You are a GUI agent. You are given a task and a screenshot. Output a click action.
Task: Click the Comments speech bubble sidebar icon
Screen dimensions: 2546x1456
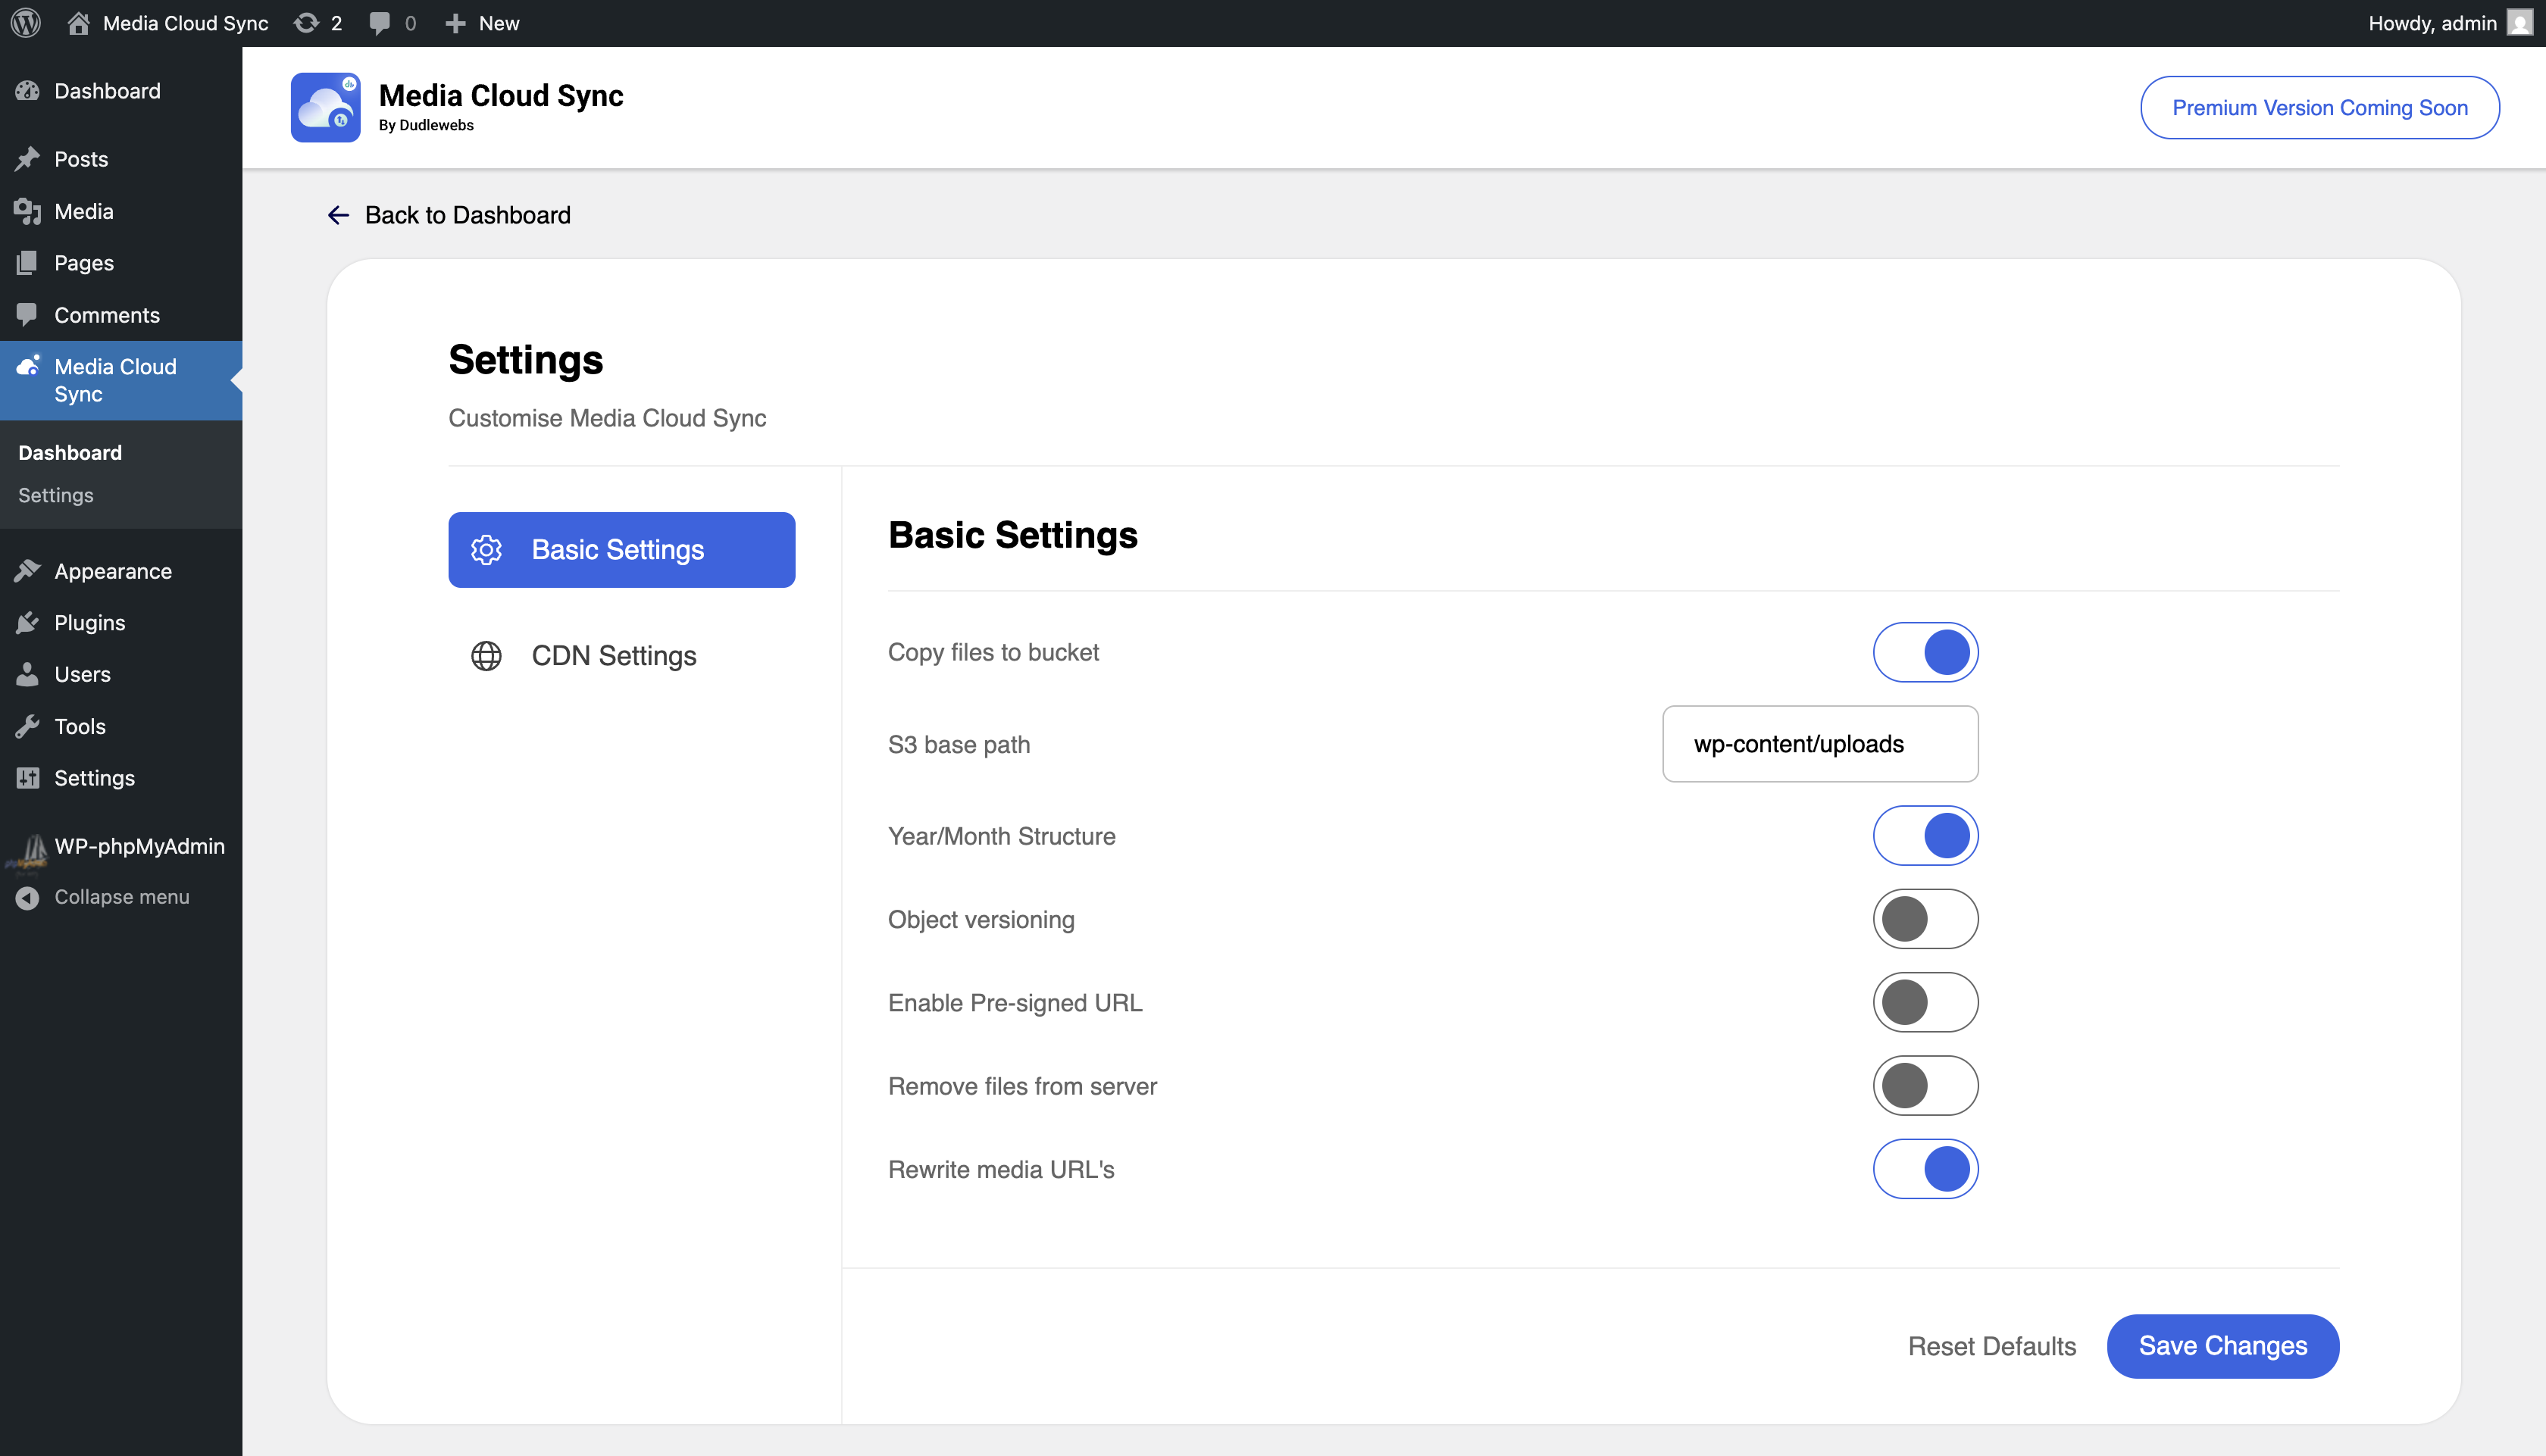[x=27, y=315]
